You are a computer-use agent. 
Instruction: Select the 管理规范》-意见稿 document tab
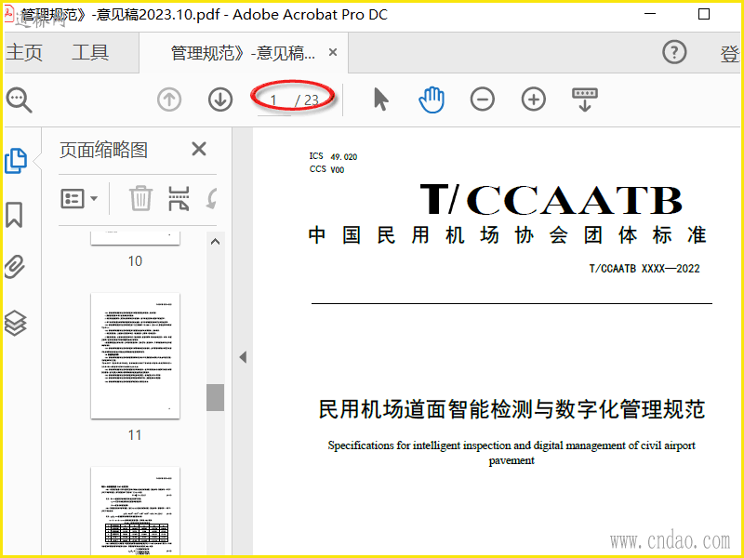click(243, 53)
